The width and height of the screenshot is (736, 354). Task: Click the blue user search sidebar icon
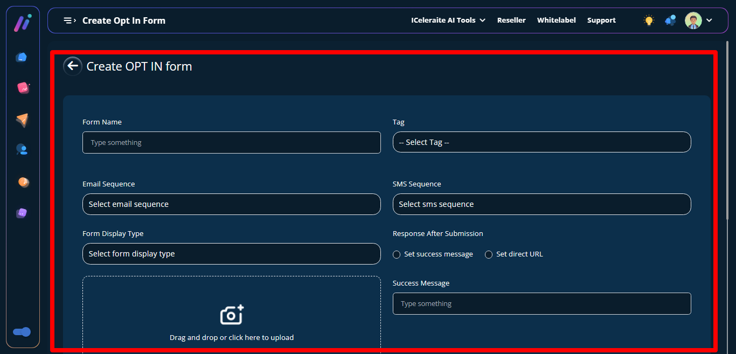pos(22,150)
